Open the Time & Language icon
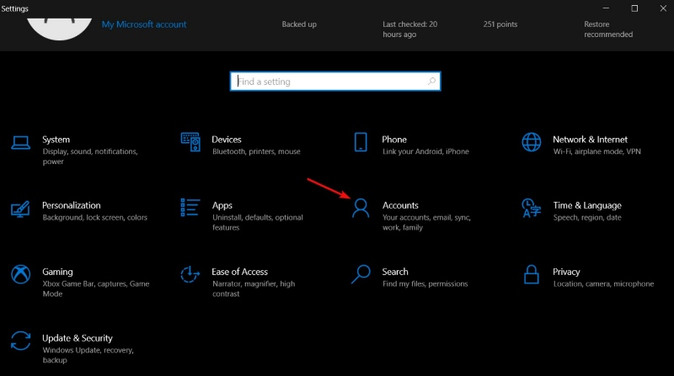Viewport: 674px width, 376px height. pyautogui.click(x=532, y=208)
